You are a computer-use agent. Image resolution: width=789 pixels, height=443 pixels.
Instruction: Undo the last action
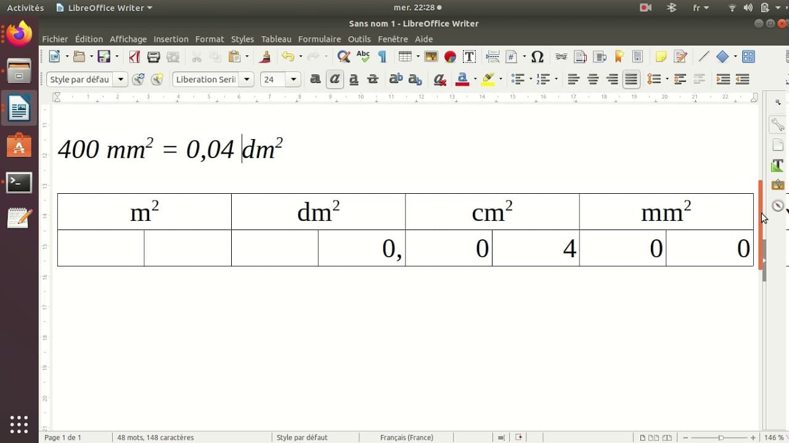pyautogui.click(x=288, y=57)
